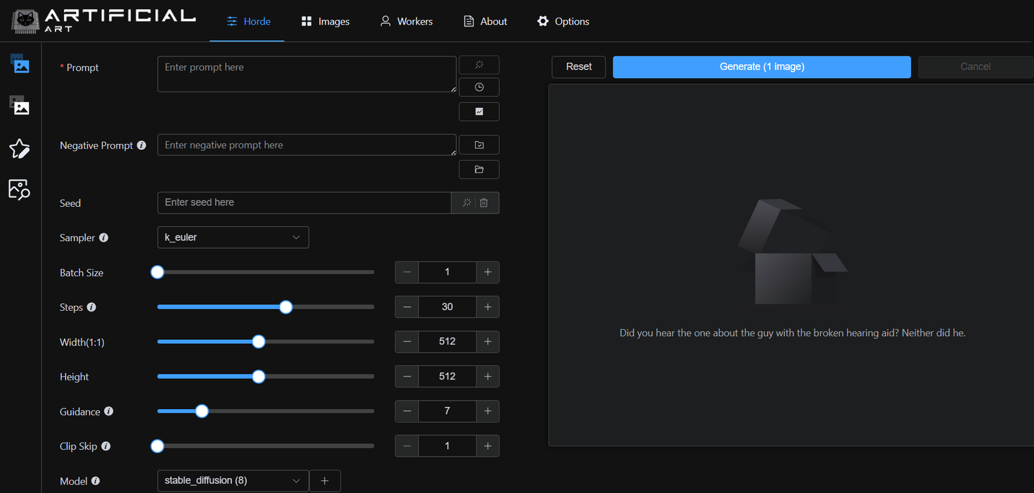The height and width of the screenshot is (493, 1034).
Task: Open the image search sidebar tool
Action: tap(19, 190)
